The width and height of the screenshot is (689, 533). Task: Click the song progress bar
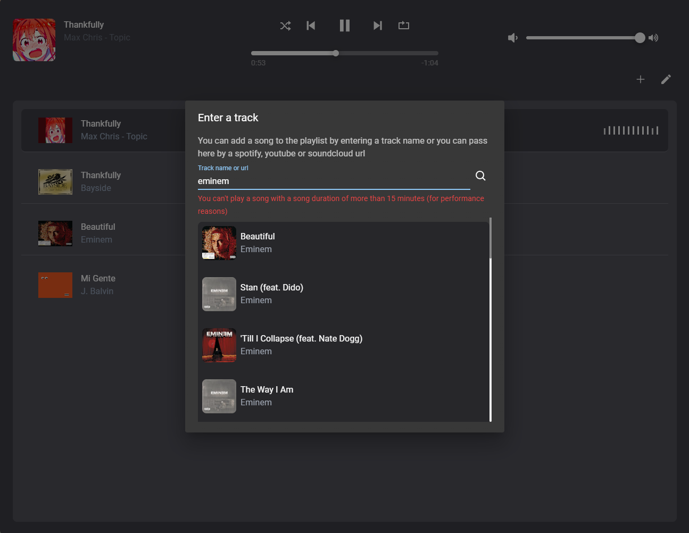pos(344,53)
